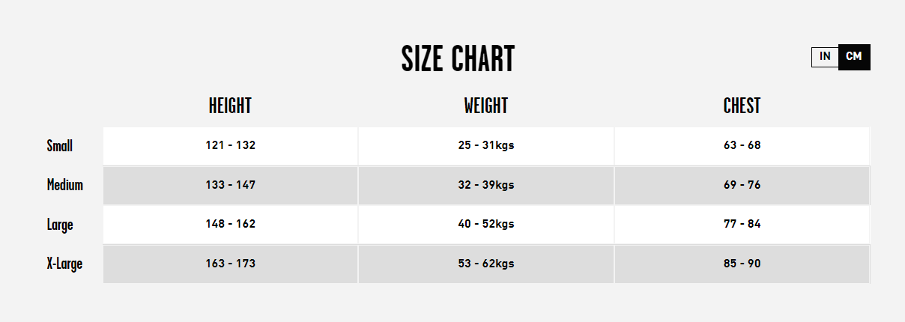
Task: Select the Small size row label
Action: tap(60, 146)
